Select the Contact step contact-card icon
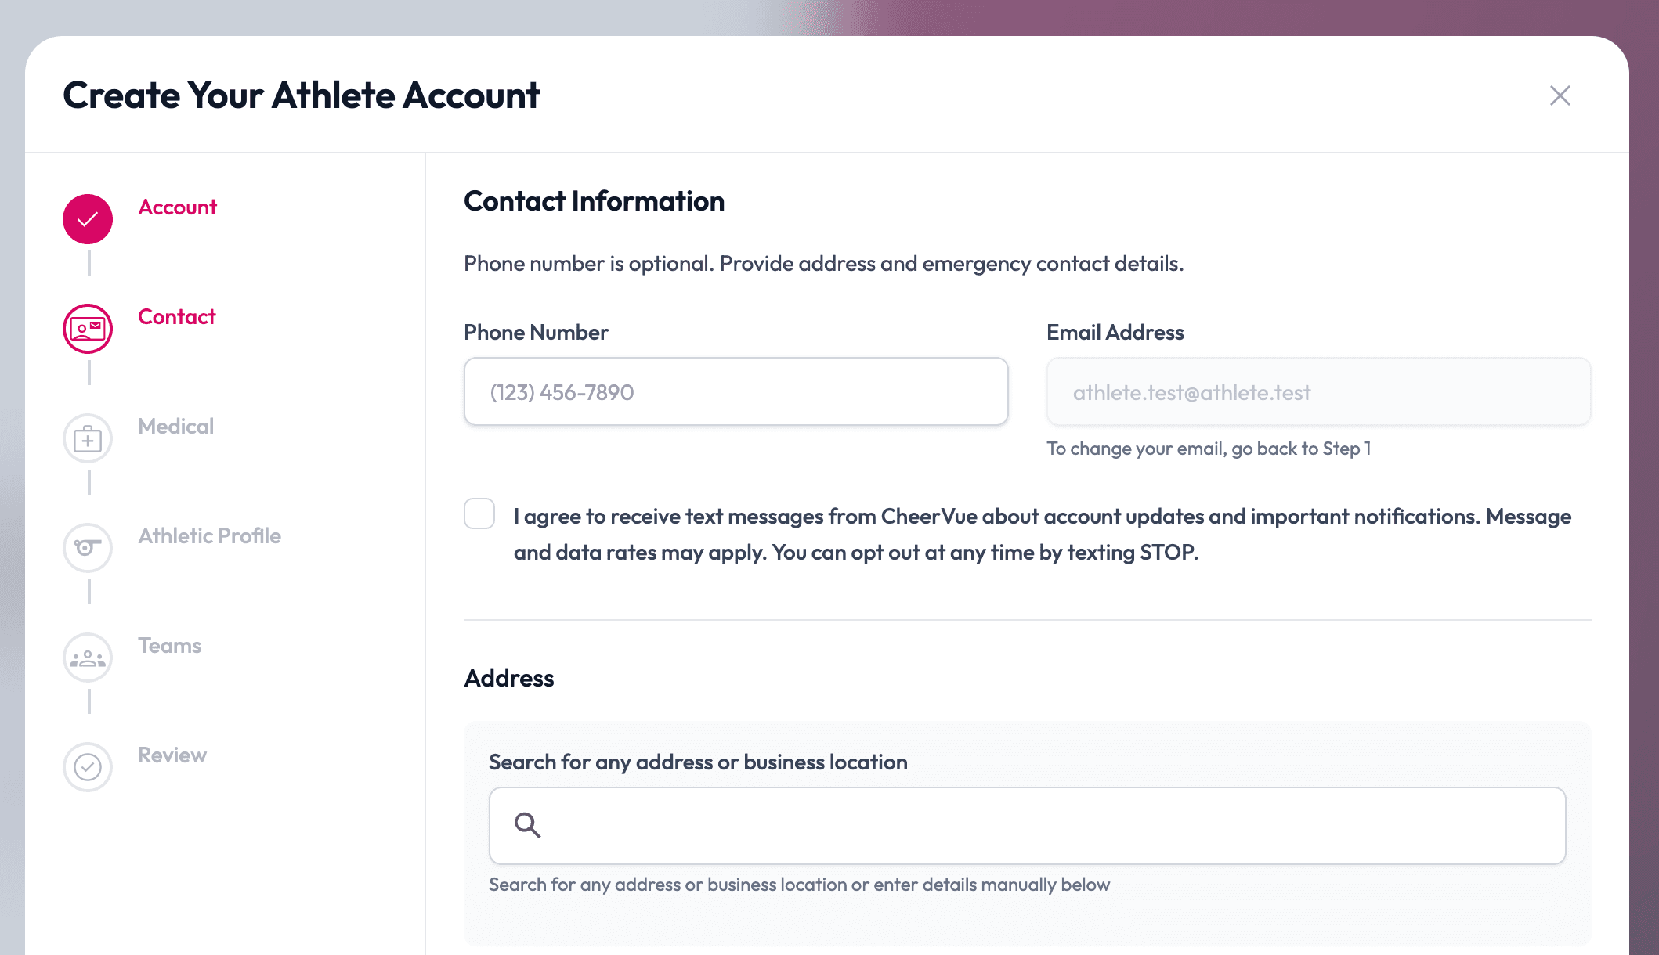 coord(87,329)
